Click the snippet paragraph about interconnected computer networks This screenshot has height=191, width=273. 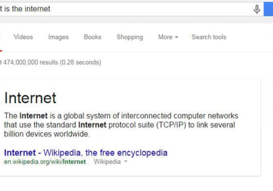point(121,125)
